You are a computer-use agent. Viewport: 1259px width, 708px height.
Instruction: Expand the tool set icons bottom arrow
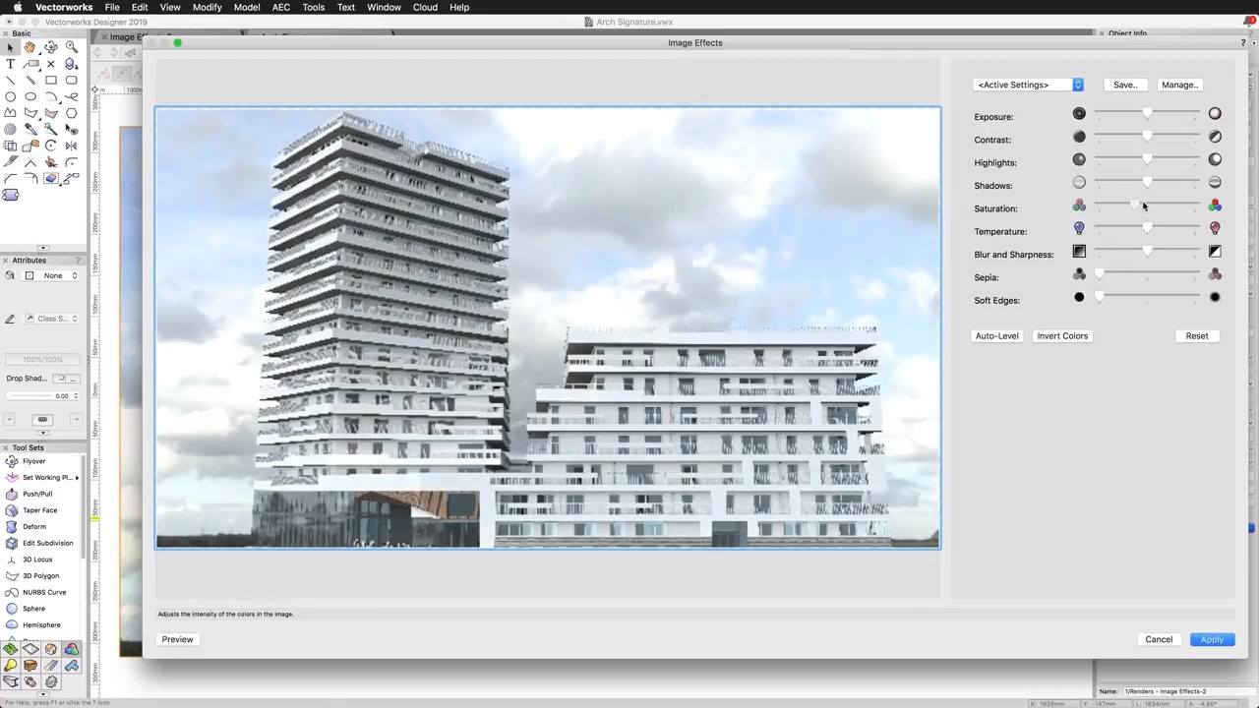pos(43,694)
